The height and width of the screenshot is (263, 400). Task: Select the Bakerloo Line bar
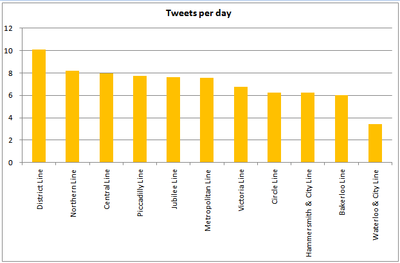point(341,129)
